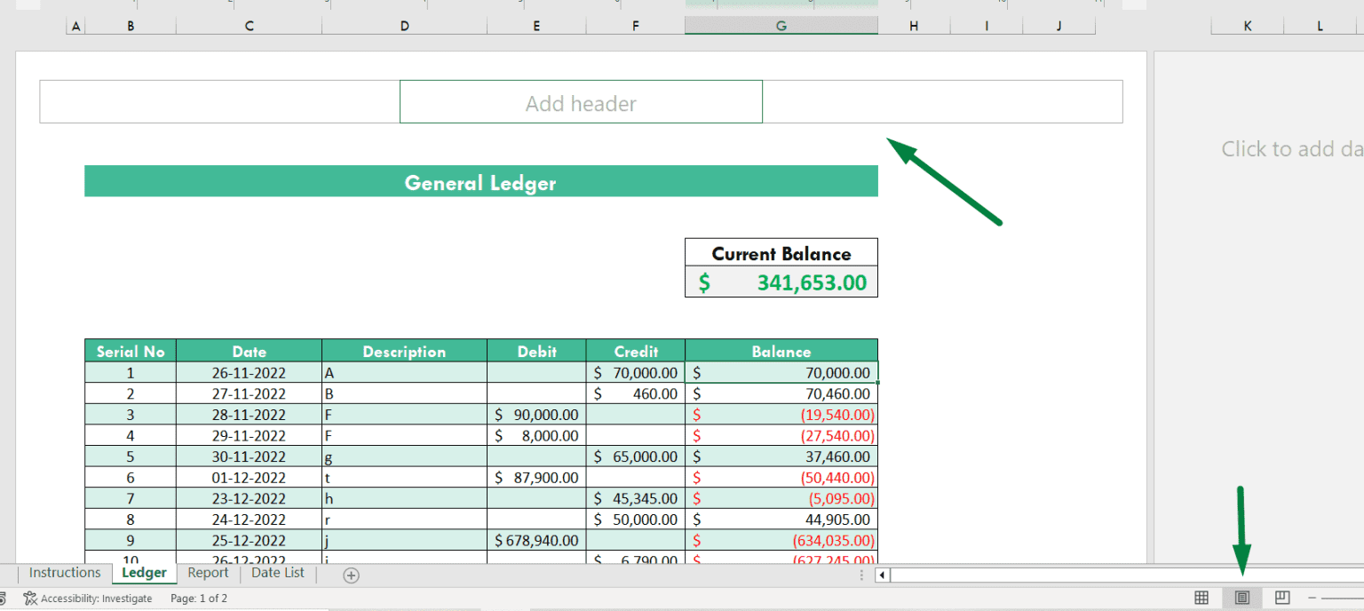Click the 'Click to add data' area
The width and height of the screenshot is (1364, 611).
[x=1290, y=148]
